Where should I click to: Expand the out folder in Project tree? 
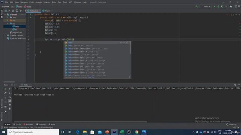click(8, 21)
